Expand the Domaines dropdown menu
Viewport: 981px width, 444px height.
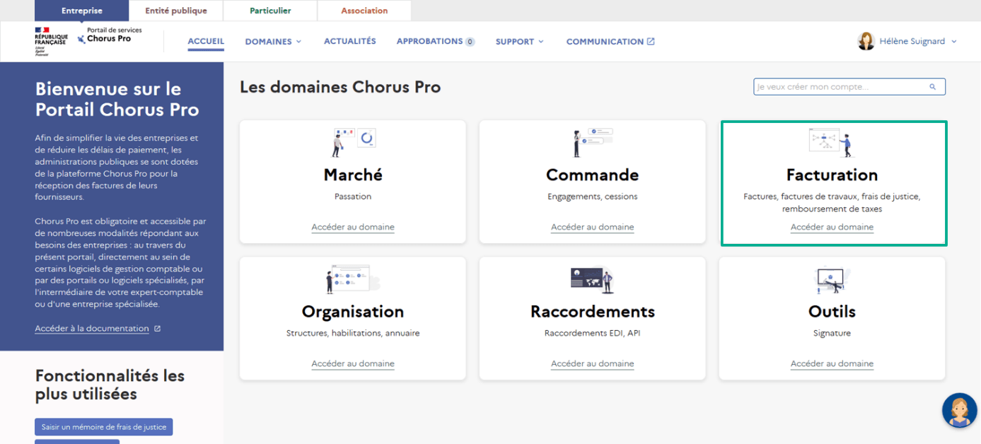273,42
